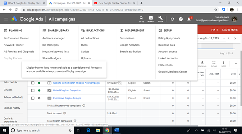Open Website traffic-Search-1Google Ads Campaign link
Screen dimensions: 242x134
point(76,83)
